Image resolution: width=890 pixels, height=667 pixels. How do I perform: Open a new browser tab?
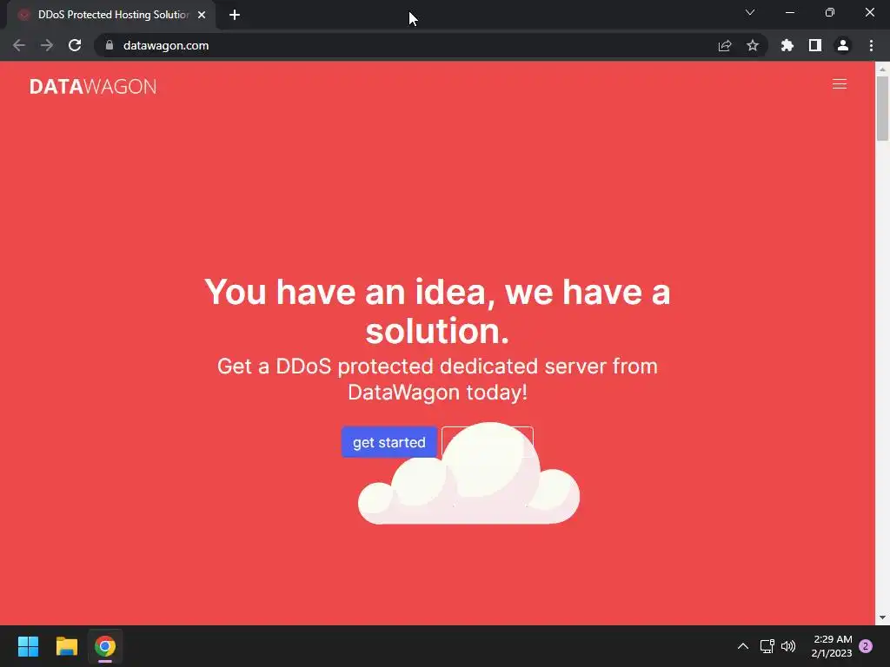pos(235,15)
